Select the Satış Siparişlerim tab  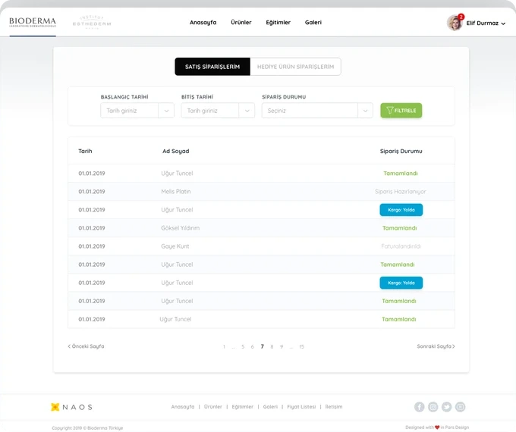pos(212,67)
